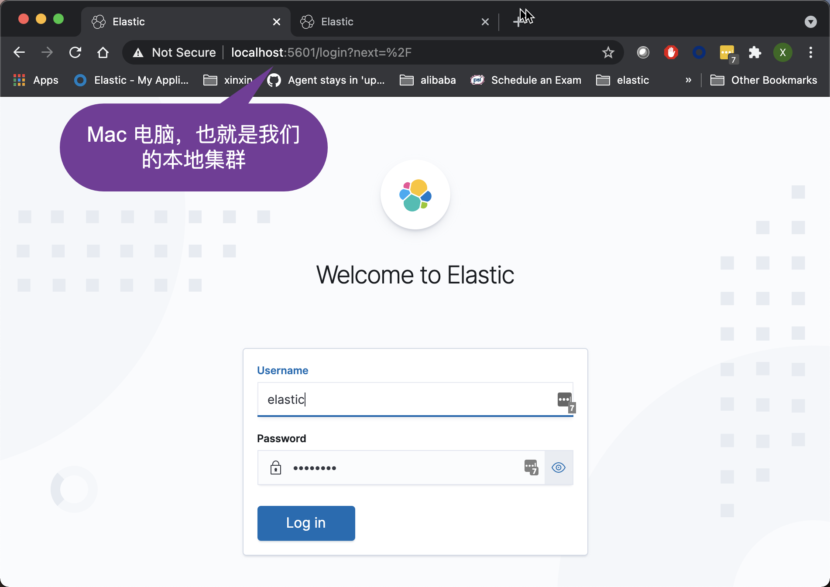Open the chevron dropdown at top right

coord(811,21)
